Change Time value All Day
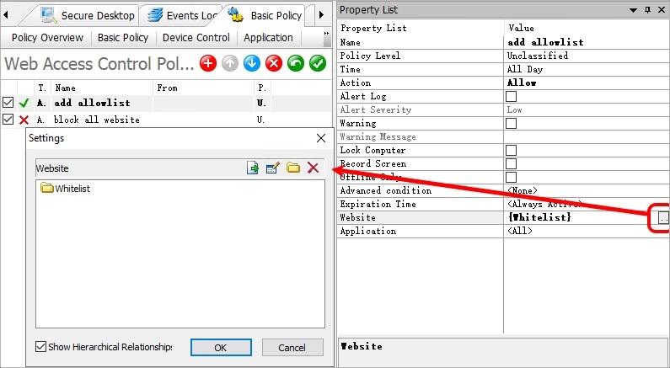 pos(587,69)
